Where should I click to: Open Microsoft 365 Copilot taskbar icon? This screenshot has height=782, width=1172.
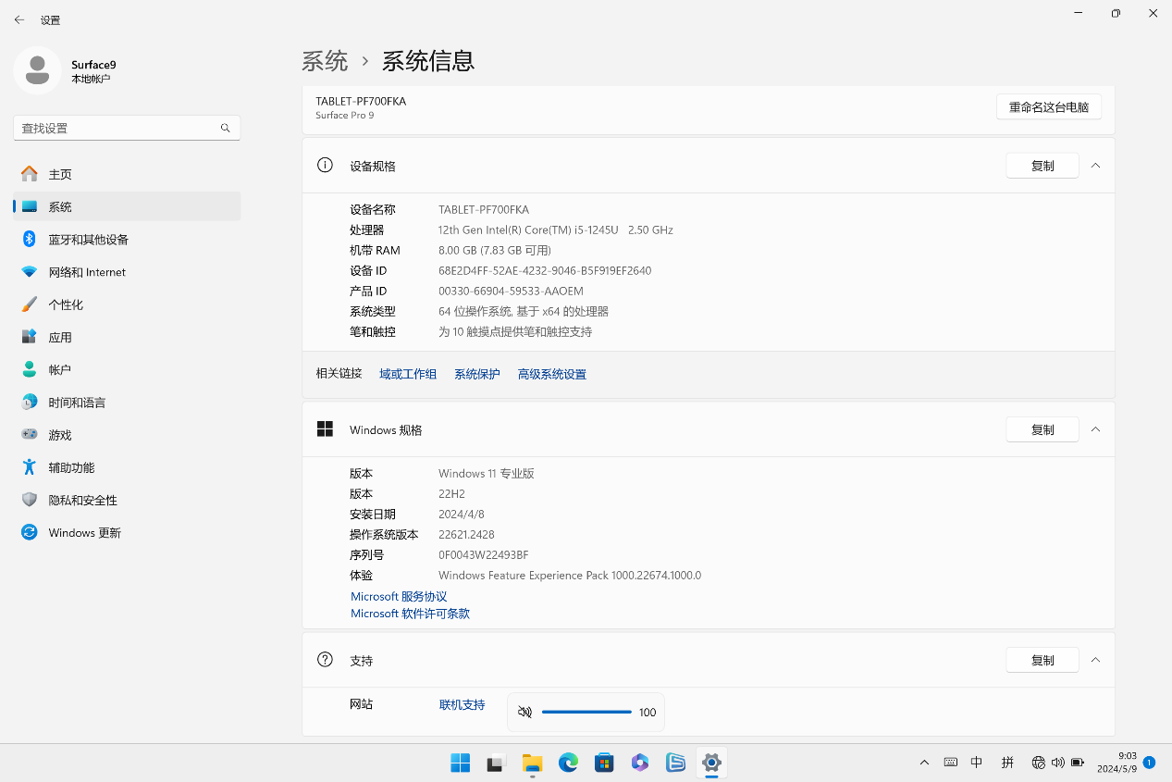(x=640, y=763)
